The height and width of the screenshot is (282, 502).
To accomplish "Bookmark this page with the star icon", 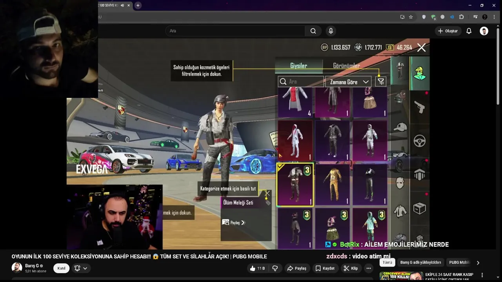I will coord(411,17).
